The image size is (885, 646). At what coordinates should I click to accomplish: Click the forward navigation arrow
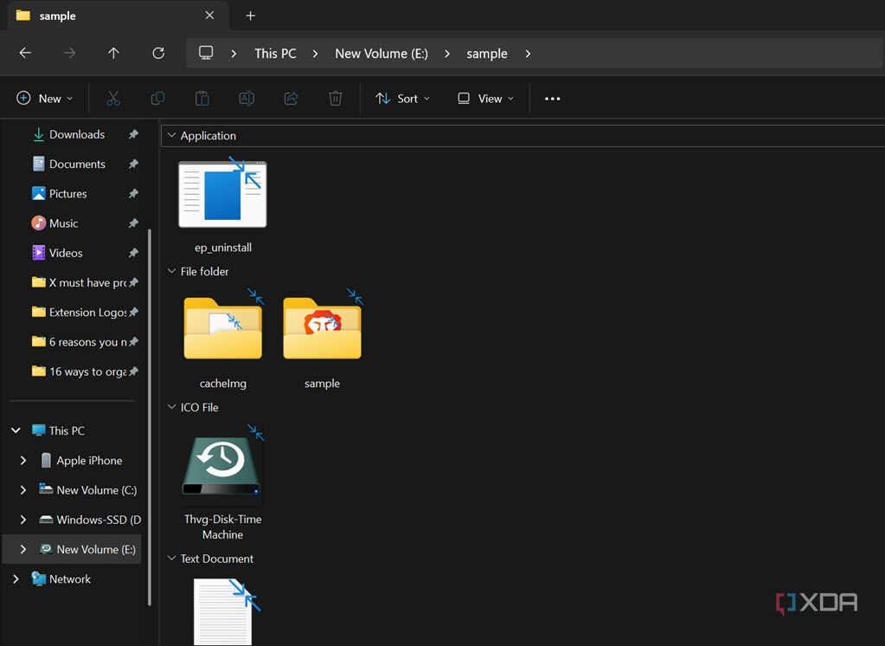pyautogui.click(x=69, y=53)
